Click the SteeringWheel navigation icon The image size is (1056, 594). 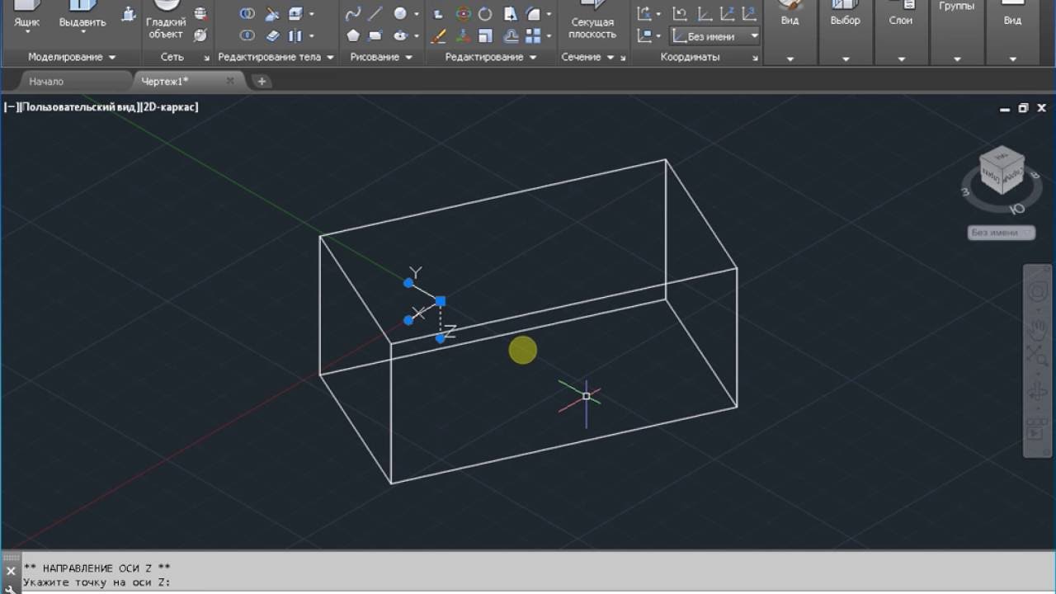(1037, 292)
